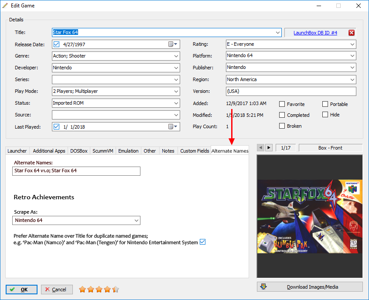Confirm changes with OK button
The height and width of the screenshot is (300, 369).
click(x=21, y=290)
